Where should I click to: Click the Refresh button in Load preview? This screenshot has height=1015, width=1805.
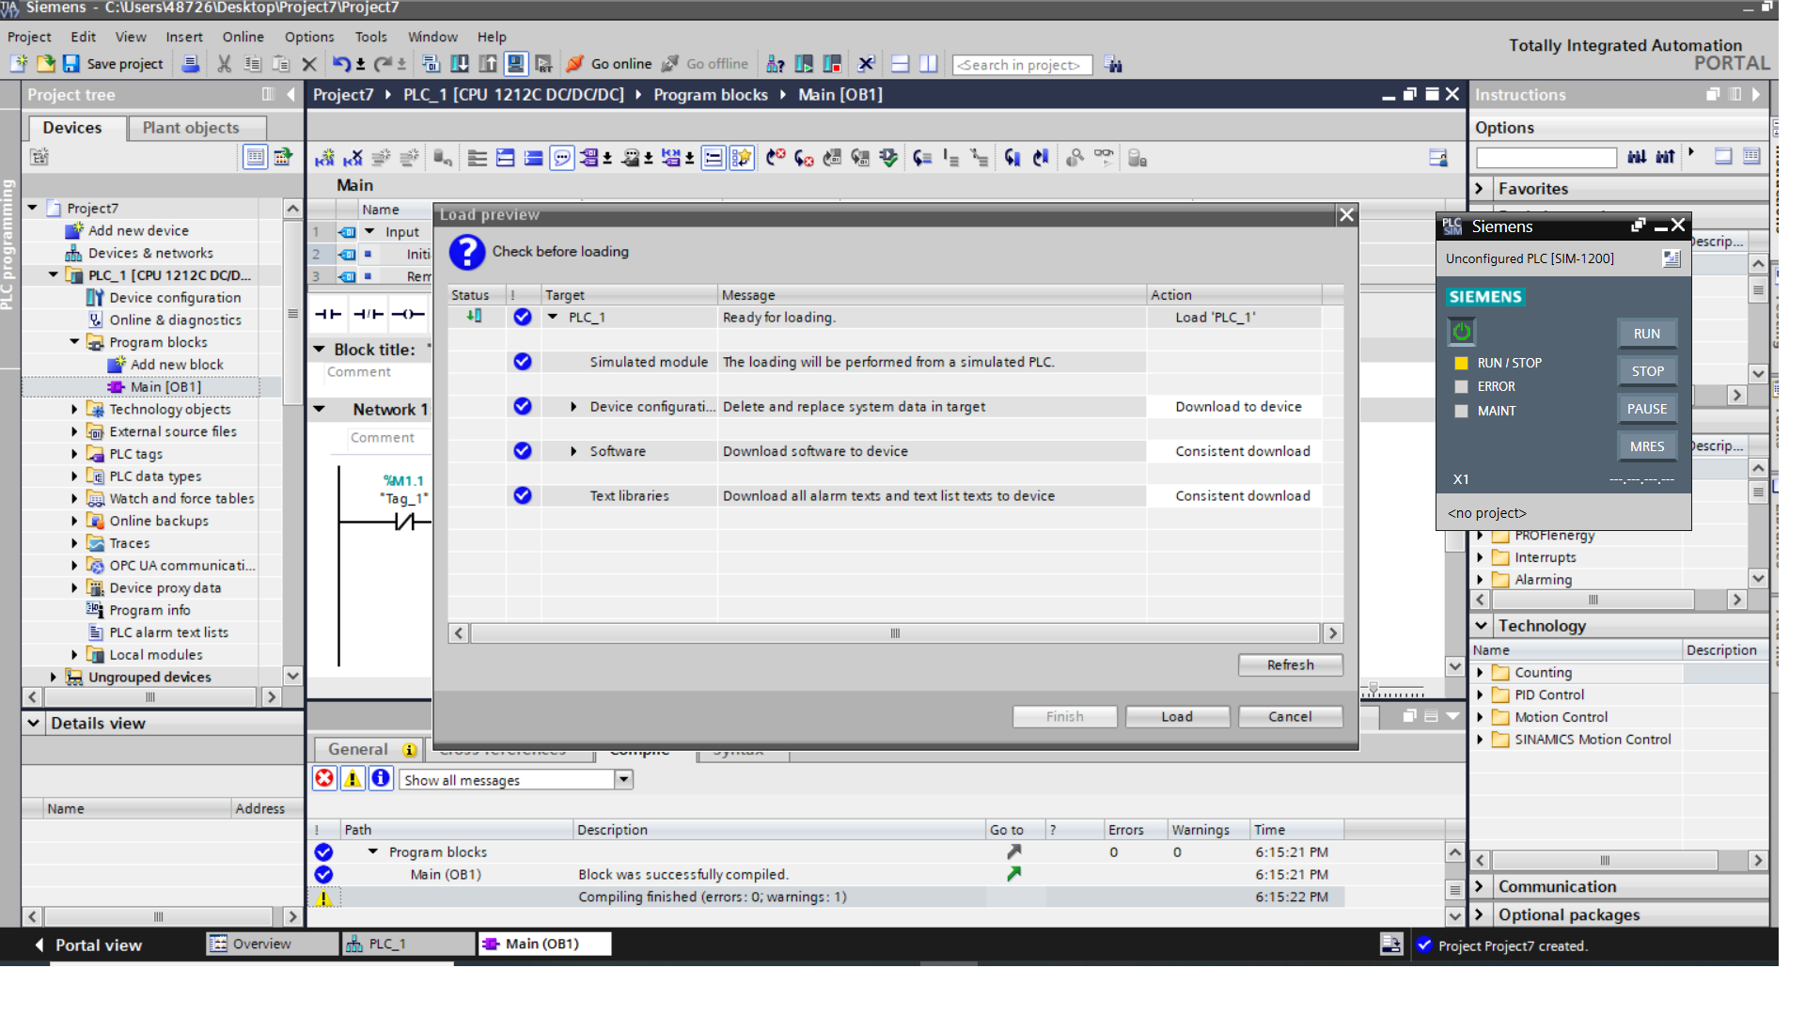1290,664
